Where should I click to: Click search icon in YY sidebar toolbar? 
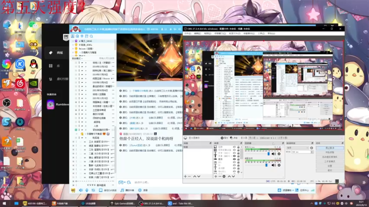pos(91,36)
